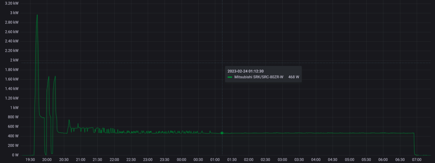Click the tooltip timestamp 2023-02-24 01:12:30
The image size is (435, 163).
pyautogui.click(x=246, y=71)
